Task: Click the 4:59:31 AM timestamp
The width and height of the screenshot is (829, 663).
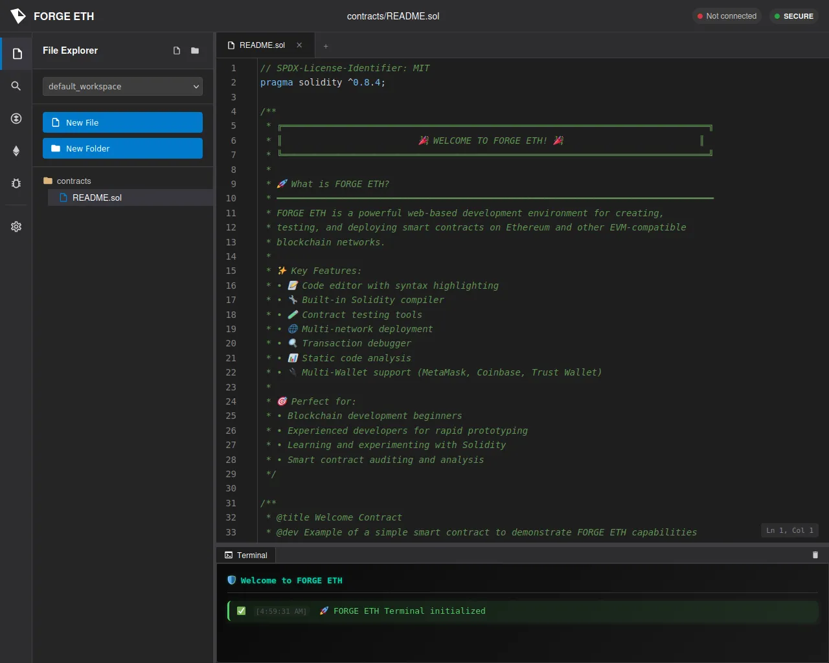Action: (x=281, y=611)
